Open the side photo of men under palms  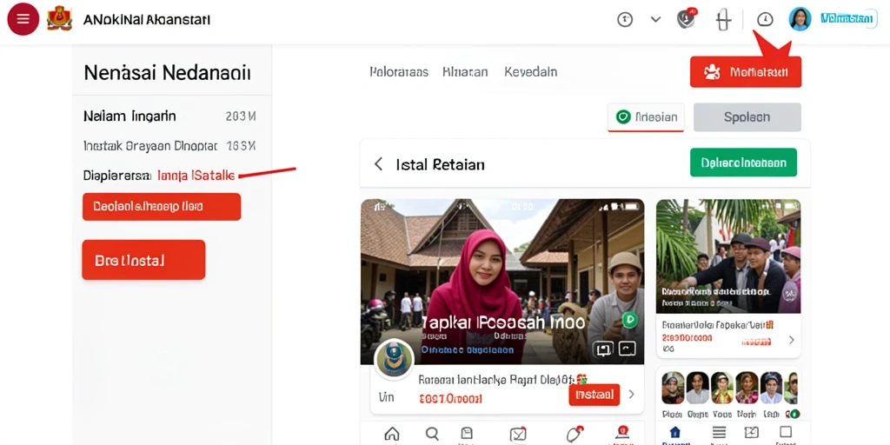(x=728, y=256)
